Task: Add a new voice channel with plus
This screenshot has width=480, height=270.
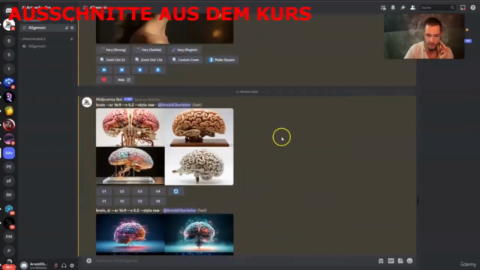Action: (x=72, y=39)
